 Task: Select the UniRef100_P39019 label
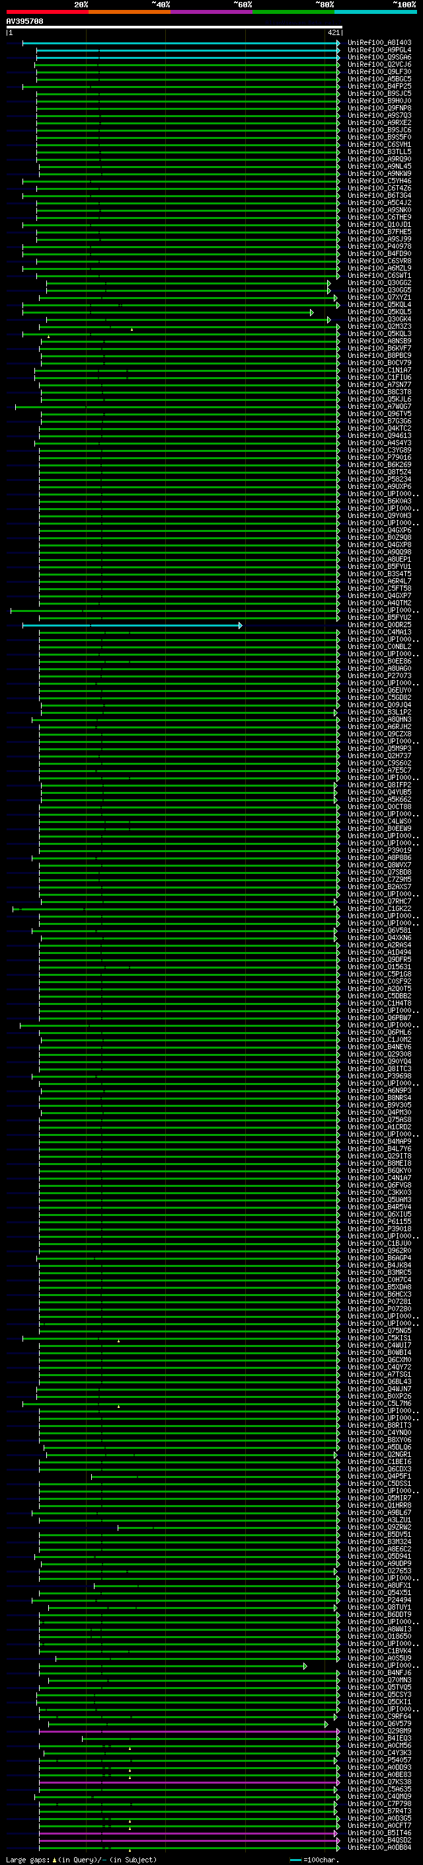(379, 851)
